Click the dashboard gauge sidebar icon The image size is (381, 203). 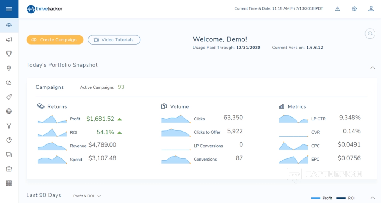pos(9,25)
